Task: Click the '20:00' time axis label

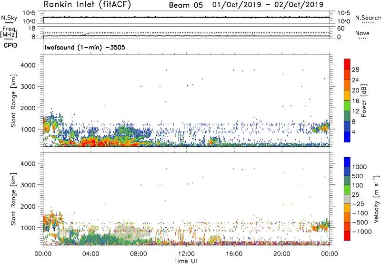Action: (x=282, y=254)
